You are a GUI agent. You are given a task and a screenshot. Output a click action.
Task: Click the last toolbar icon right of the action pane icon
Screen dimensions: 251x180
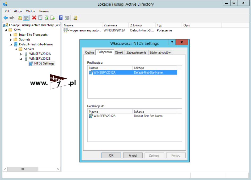(75, 18)
